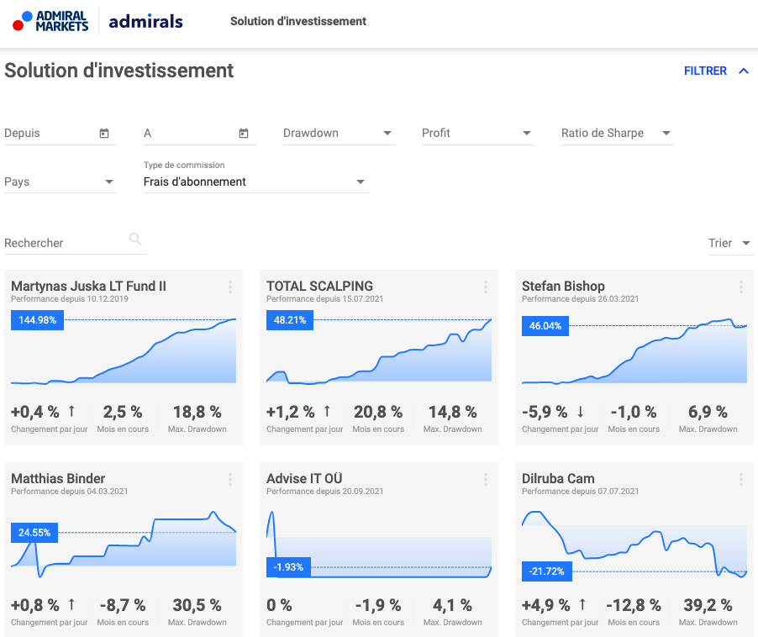
Task: Open the Ratio de Sharpe dropdown
Action: pyautogui.click(x=666, y=133)
